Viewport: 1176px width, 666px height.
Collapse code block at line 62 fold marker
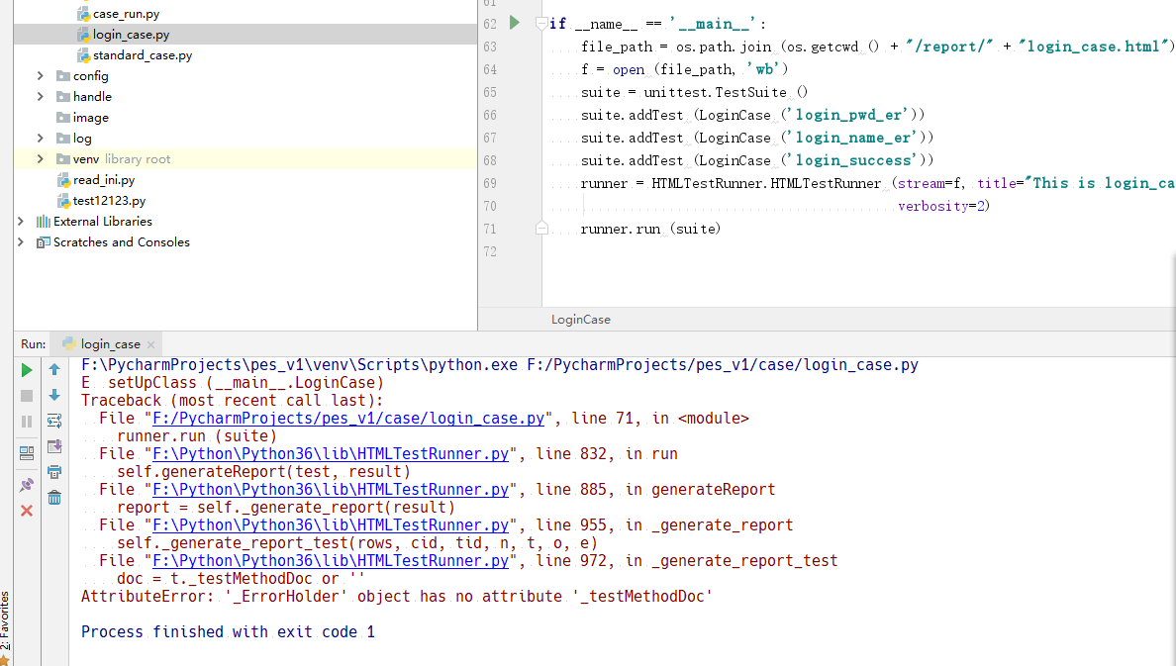tap(541, 24)
